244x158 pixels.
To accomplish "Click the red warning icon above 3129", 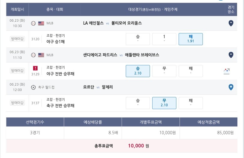I will click(x=35, y=68).
